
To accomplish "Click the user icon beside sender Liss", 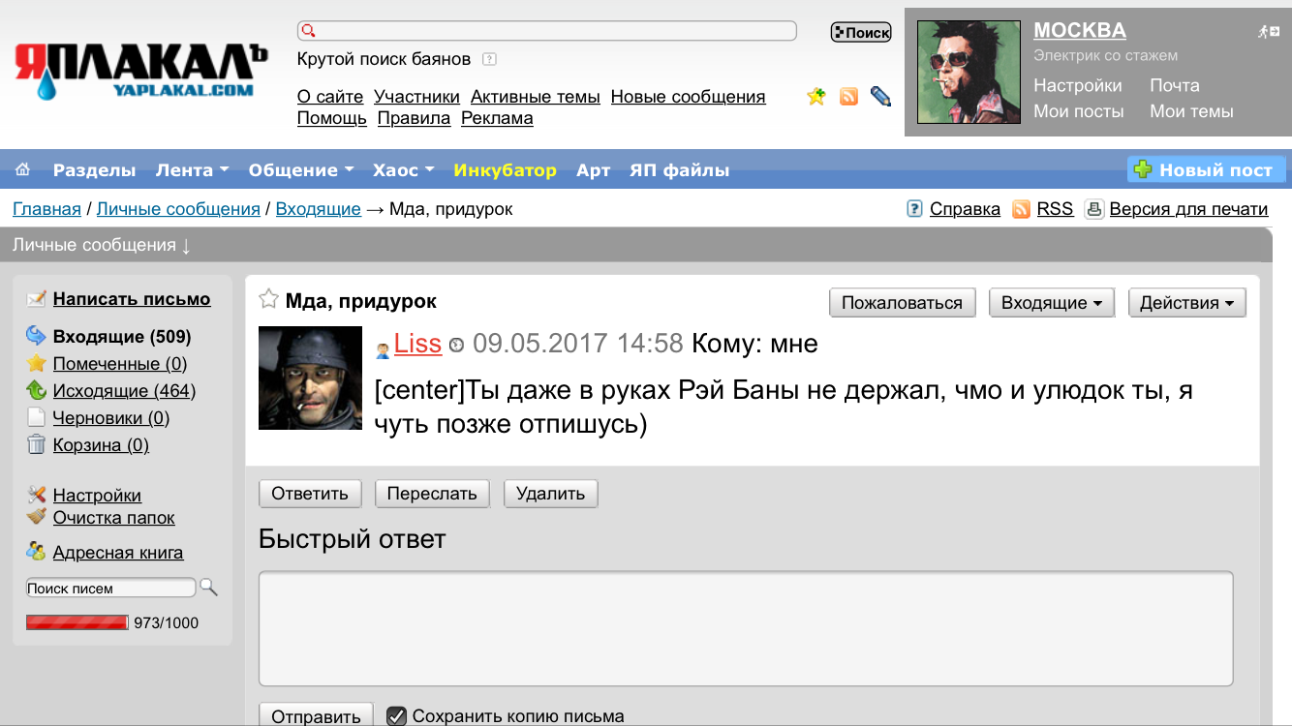I will click(383, 349).
